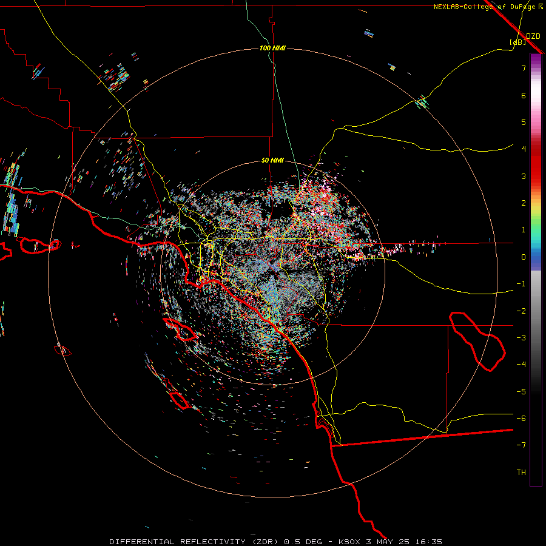Click the 3 value on the color scale

click(x=524, y=176)
